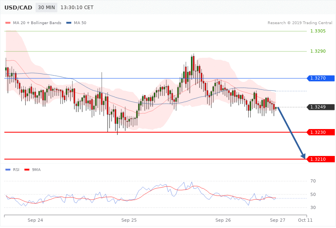The width and height of the screenshot is (336, 228).
Task: Click the 9MA legend label
Action: [36, 170]
